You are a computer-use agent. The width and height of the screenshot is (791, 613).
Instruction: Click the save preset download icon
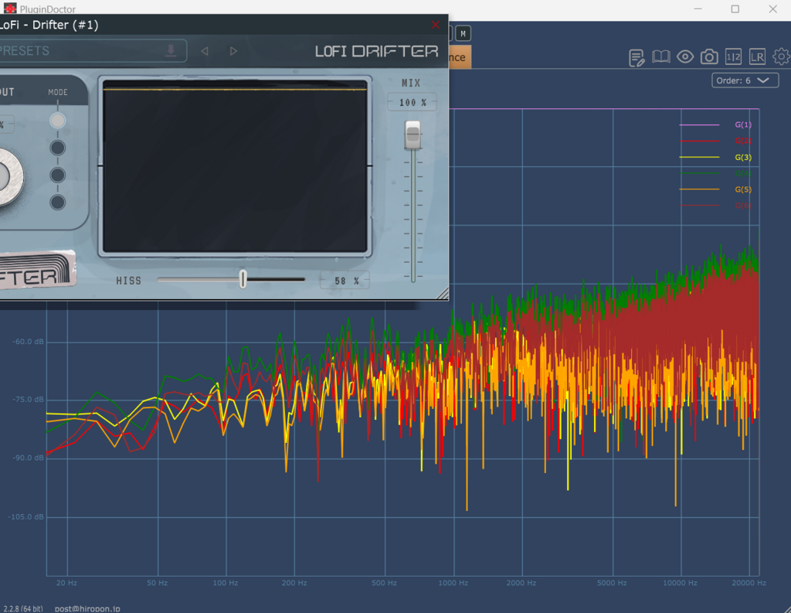tap(171, 50)
